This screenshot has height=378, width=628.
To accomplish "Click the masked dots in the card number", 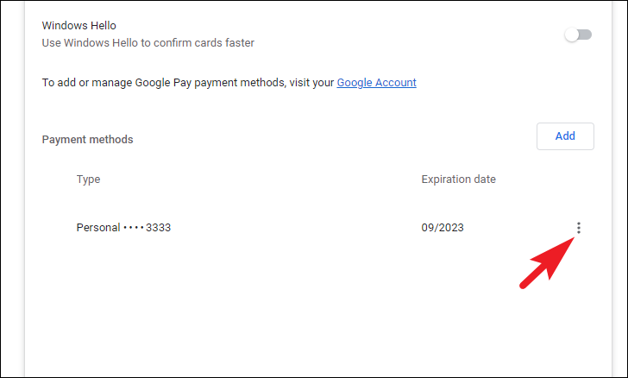I will [x=133, y=228].
